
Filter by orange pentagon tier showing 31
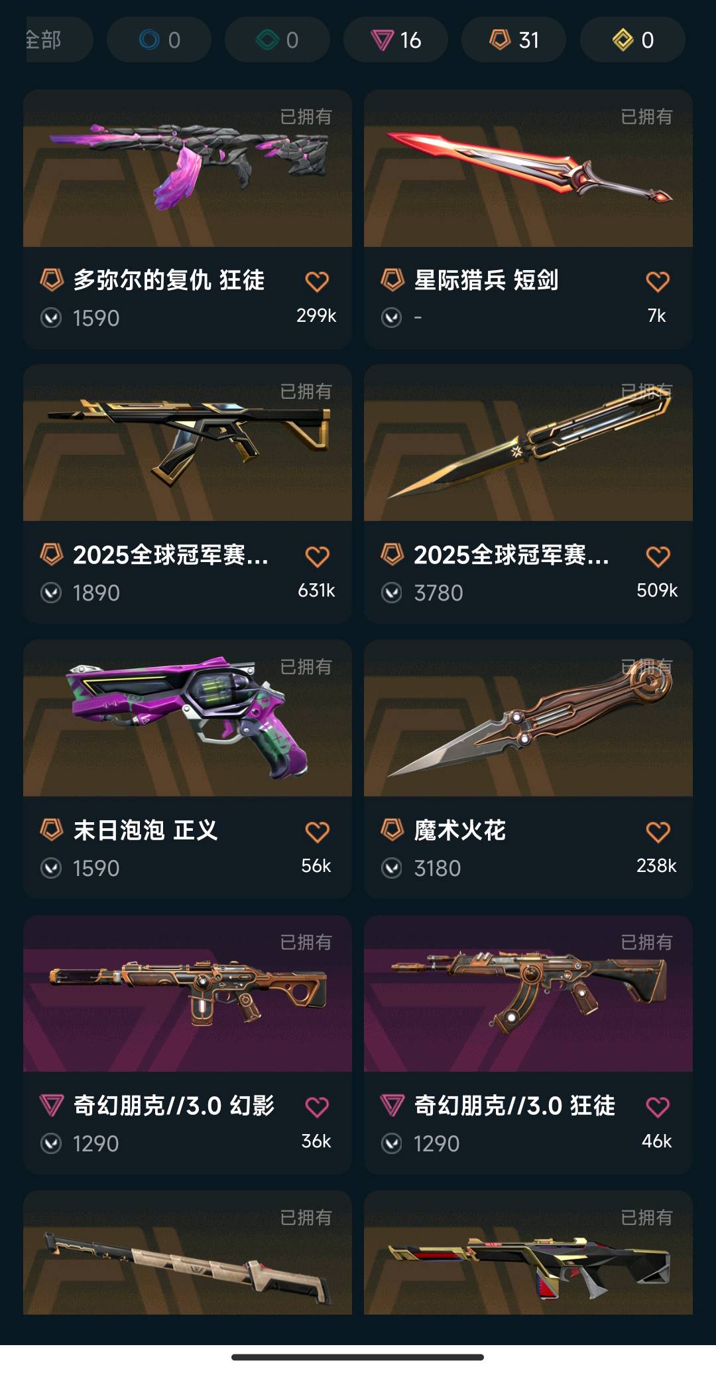(514, 40)
